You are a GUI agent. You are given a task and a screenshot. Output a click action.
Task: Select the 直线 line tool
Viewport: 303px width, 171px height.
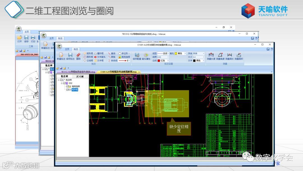click(112, 53)
